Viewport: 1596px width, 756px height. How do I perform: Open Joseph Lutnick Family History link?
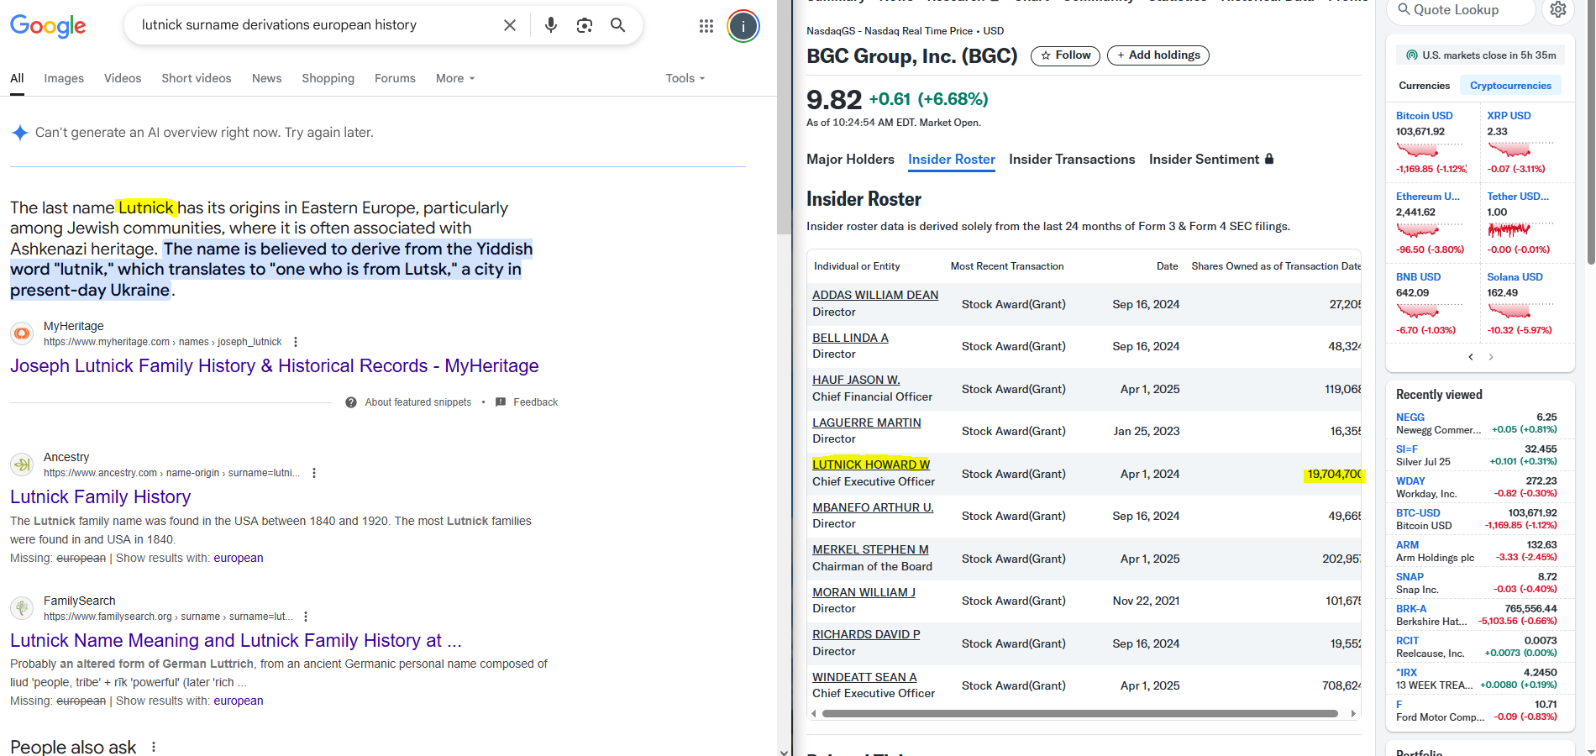point(275,366)
